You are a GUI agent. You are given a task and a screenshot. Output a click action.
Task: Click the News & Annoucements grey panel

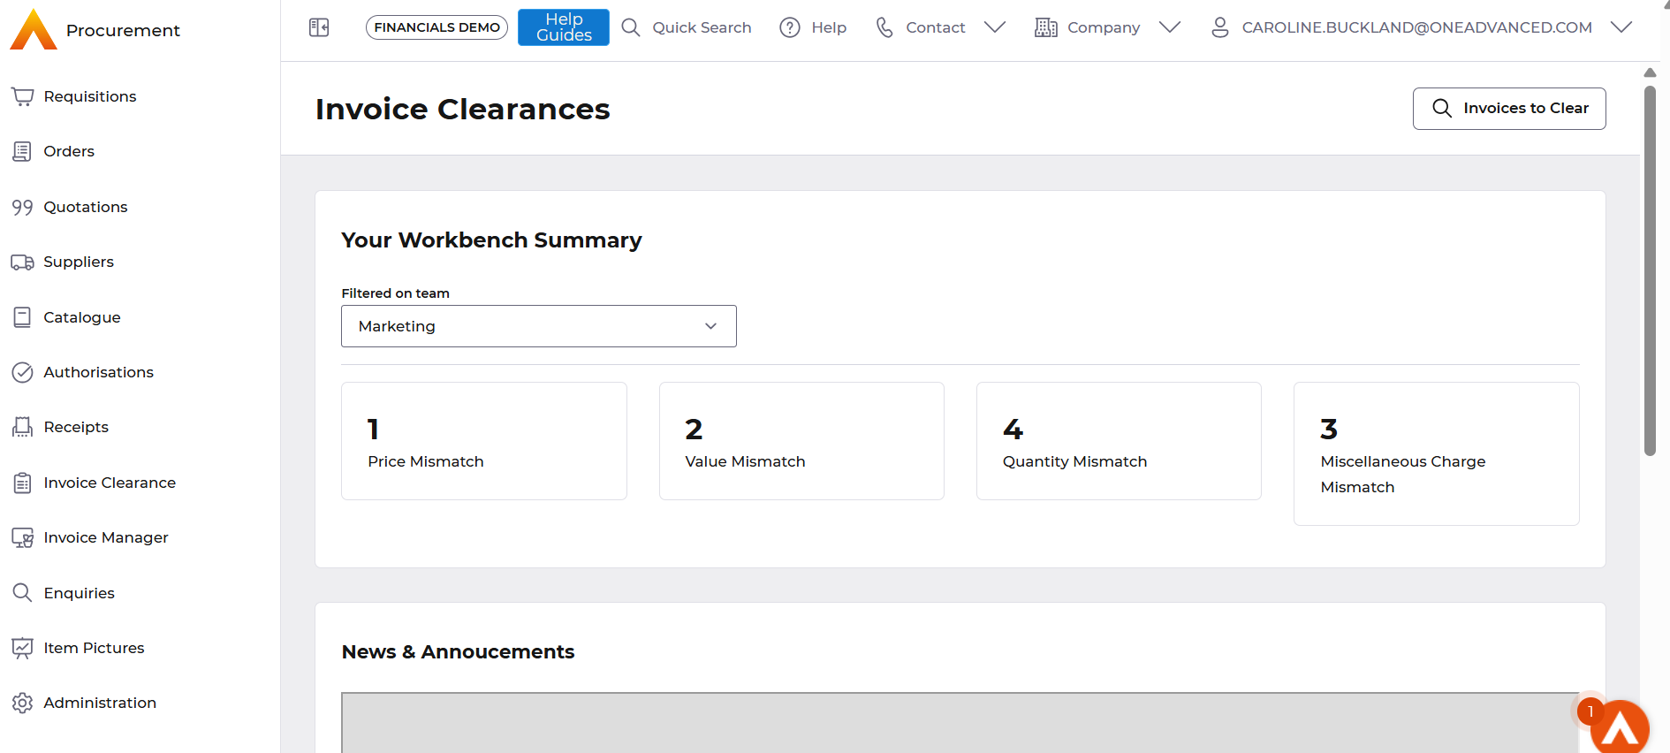960,722
